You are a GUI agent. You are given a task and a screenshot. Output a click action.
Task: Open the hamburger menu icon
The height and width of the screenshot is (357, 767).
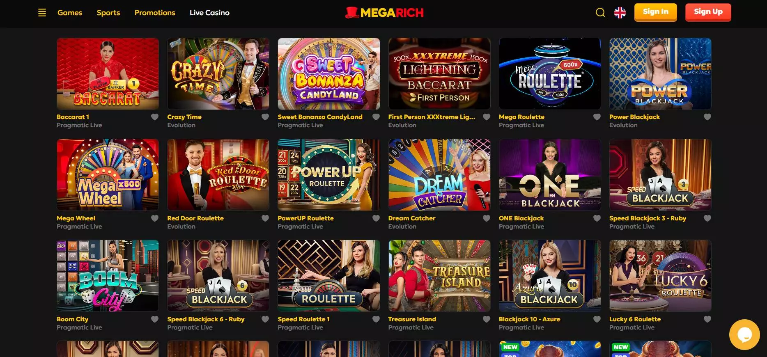coord(42,13)
